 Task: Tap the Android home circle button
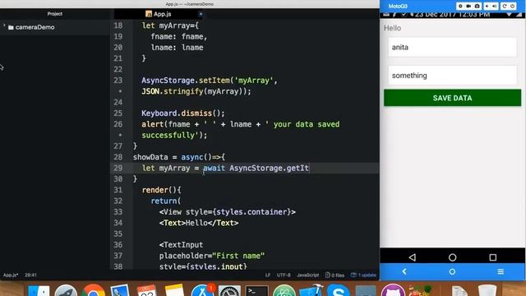click(x=452, y=257)
